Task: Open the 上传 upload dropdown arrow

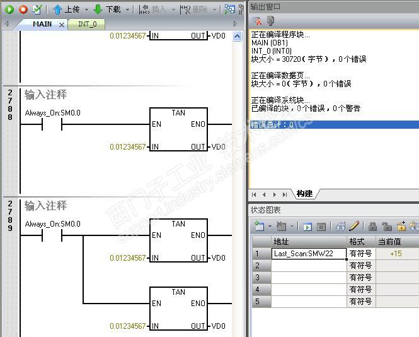Action: [x=86, y=10]
